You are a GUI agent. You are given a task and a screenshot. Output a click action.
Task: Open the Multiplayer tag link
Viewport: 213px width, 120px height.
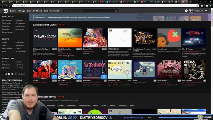pyautogui.click(x=19, y=20)
